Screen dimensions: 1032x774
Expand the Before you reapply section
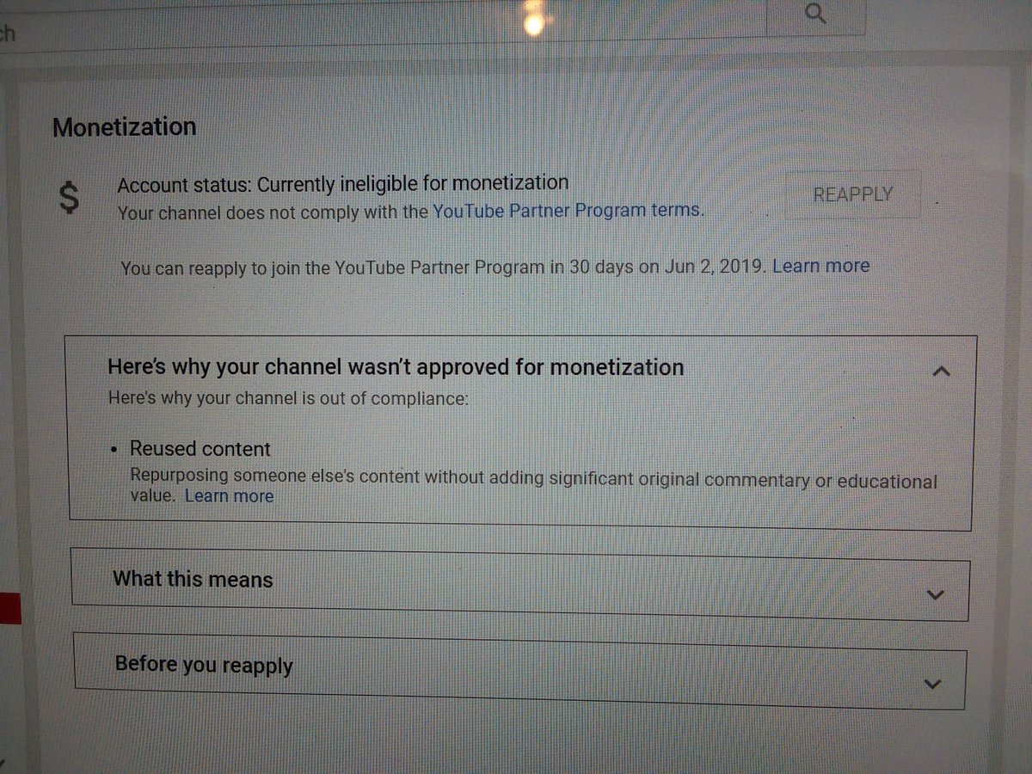point(933,685)
